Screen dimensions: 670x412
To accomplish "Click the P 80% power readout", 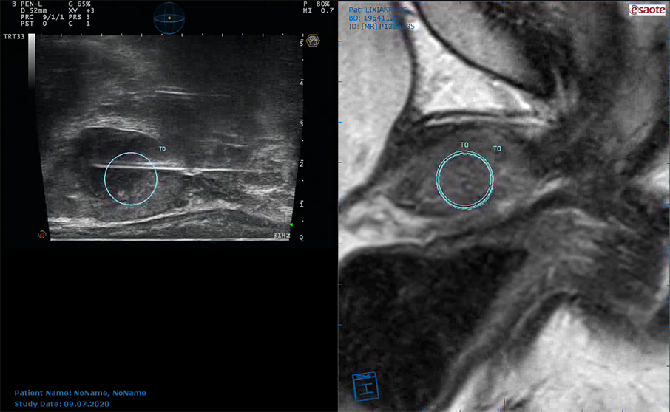I will point(317,4).
